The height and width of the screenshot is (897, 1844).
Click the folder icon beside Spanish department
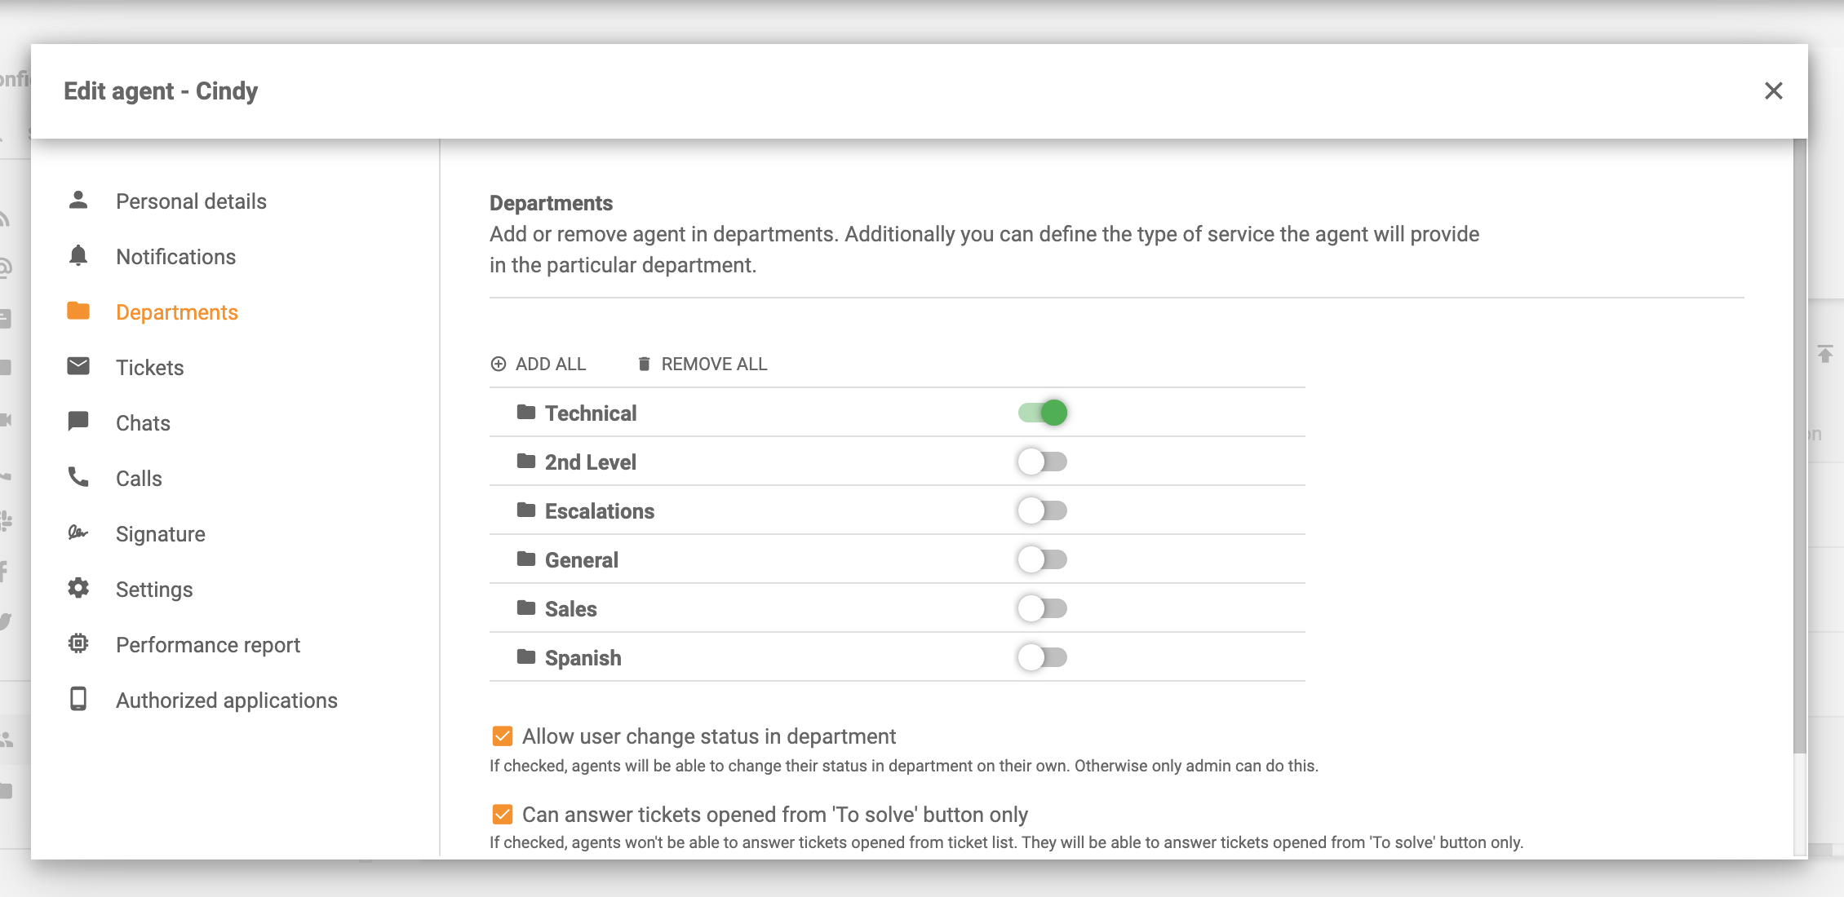coord(525,656)
